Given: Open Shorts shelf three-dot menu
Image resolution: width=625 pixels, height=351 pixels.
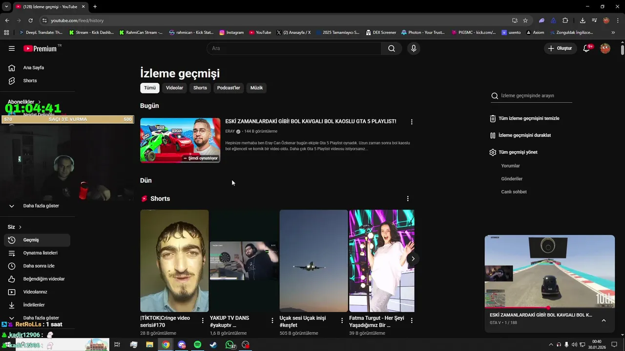Looking at the screenshot, I should (408, 198).
